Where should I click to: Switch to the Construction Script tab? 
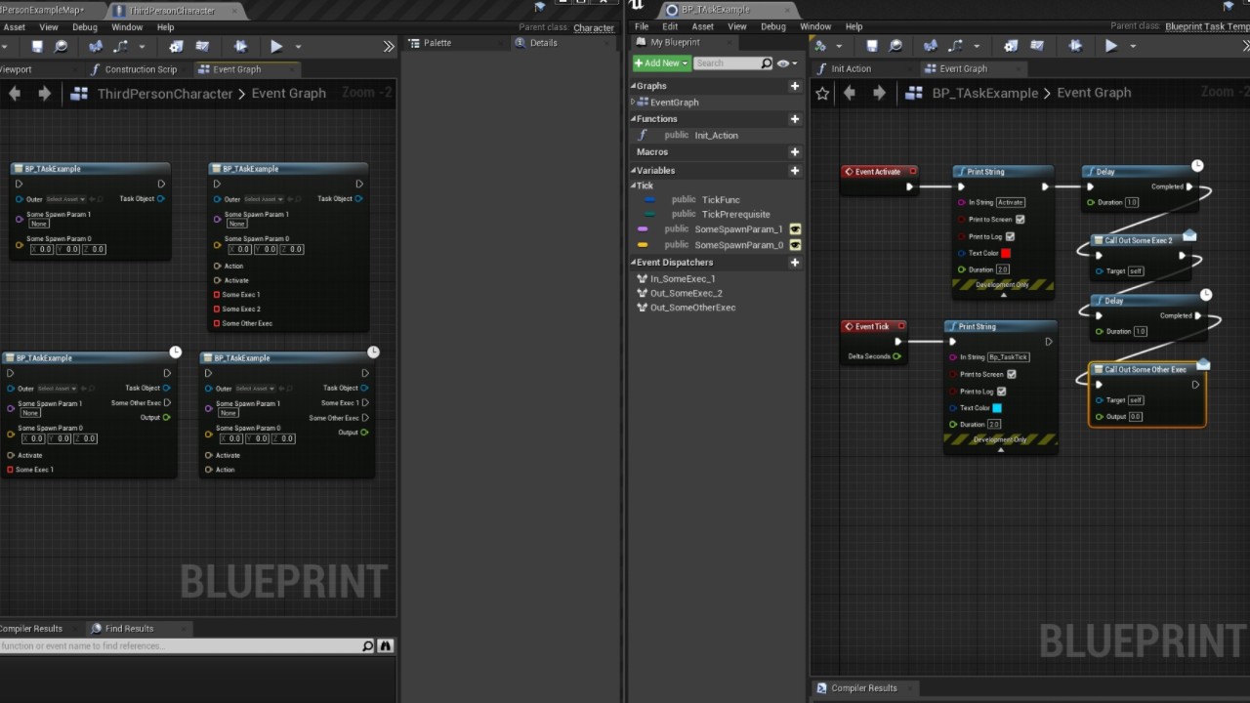pos(141,70)
